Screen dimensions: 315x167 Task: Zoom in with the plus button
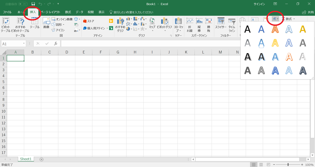click(302, 165)
